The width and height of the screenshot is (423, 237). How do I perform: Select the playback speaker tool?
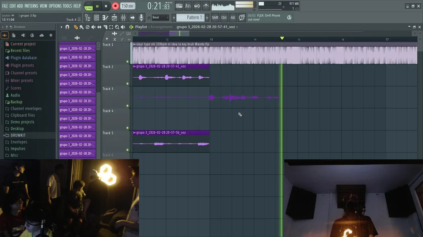tap(123, 27)
